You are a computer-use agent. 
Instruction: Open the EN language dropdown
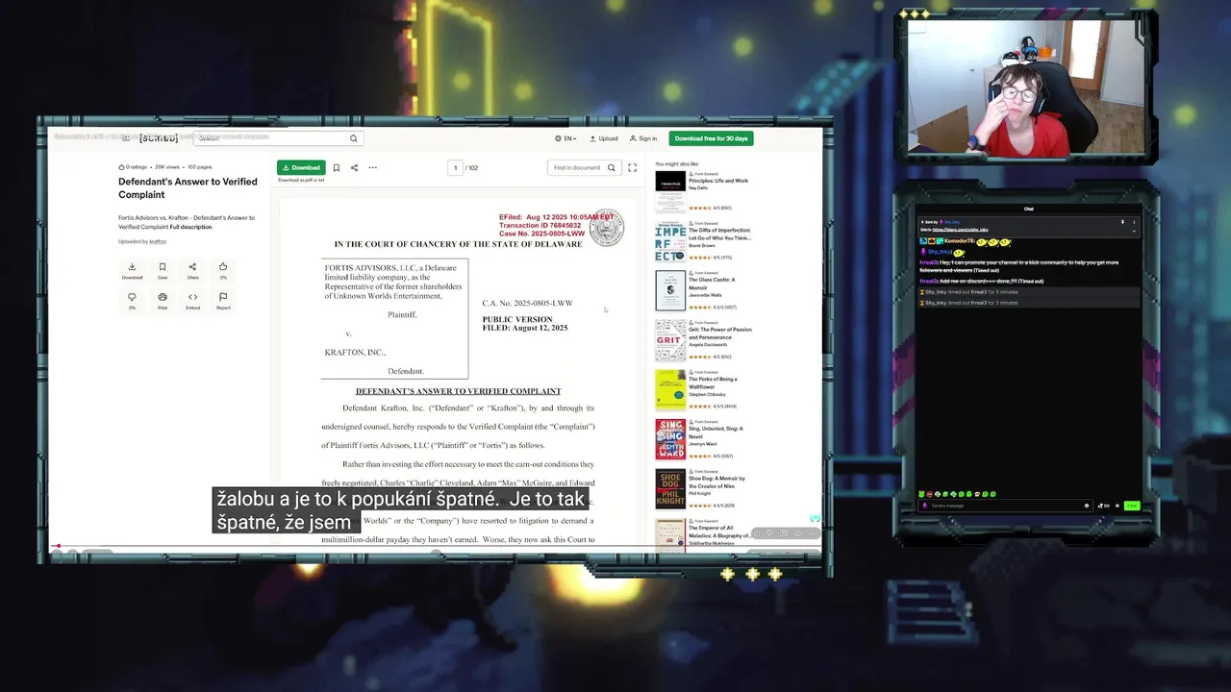pyautogui.click(x=565, y=138)
